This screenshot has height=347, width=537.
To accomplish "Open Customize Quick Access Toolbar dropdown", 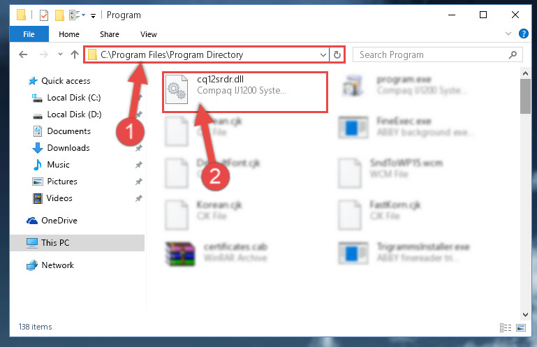I will point(93,16).
